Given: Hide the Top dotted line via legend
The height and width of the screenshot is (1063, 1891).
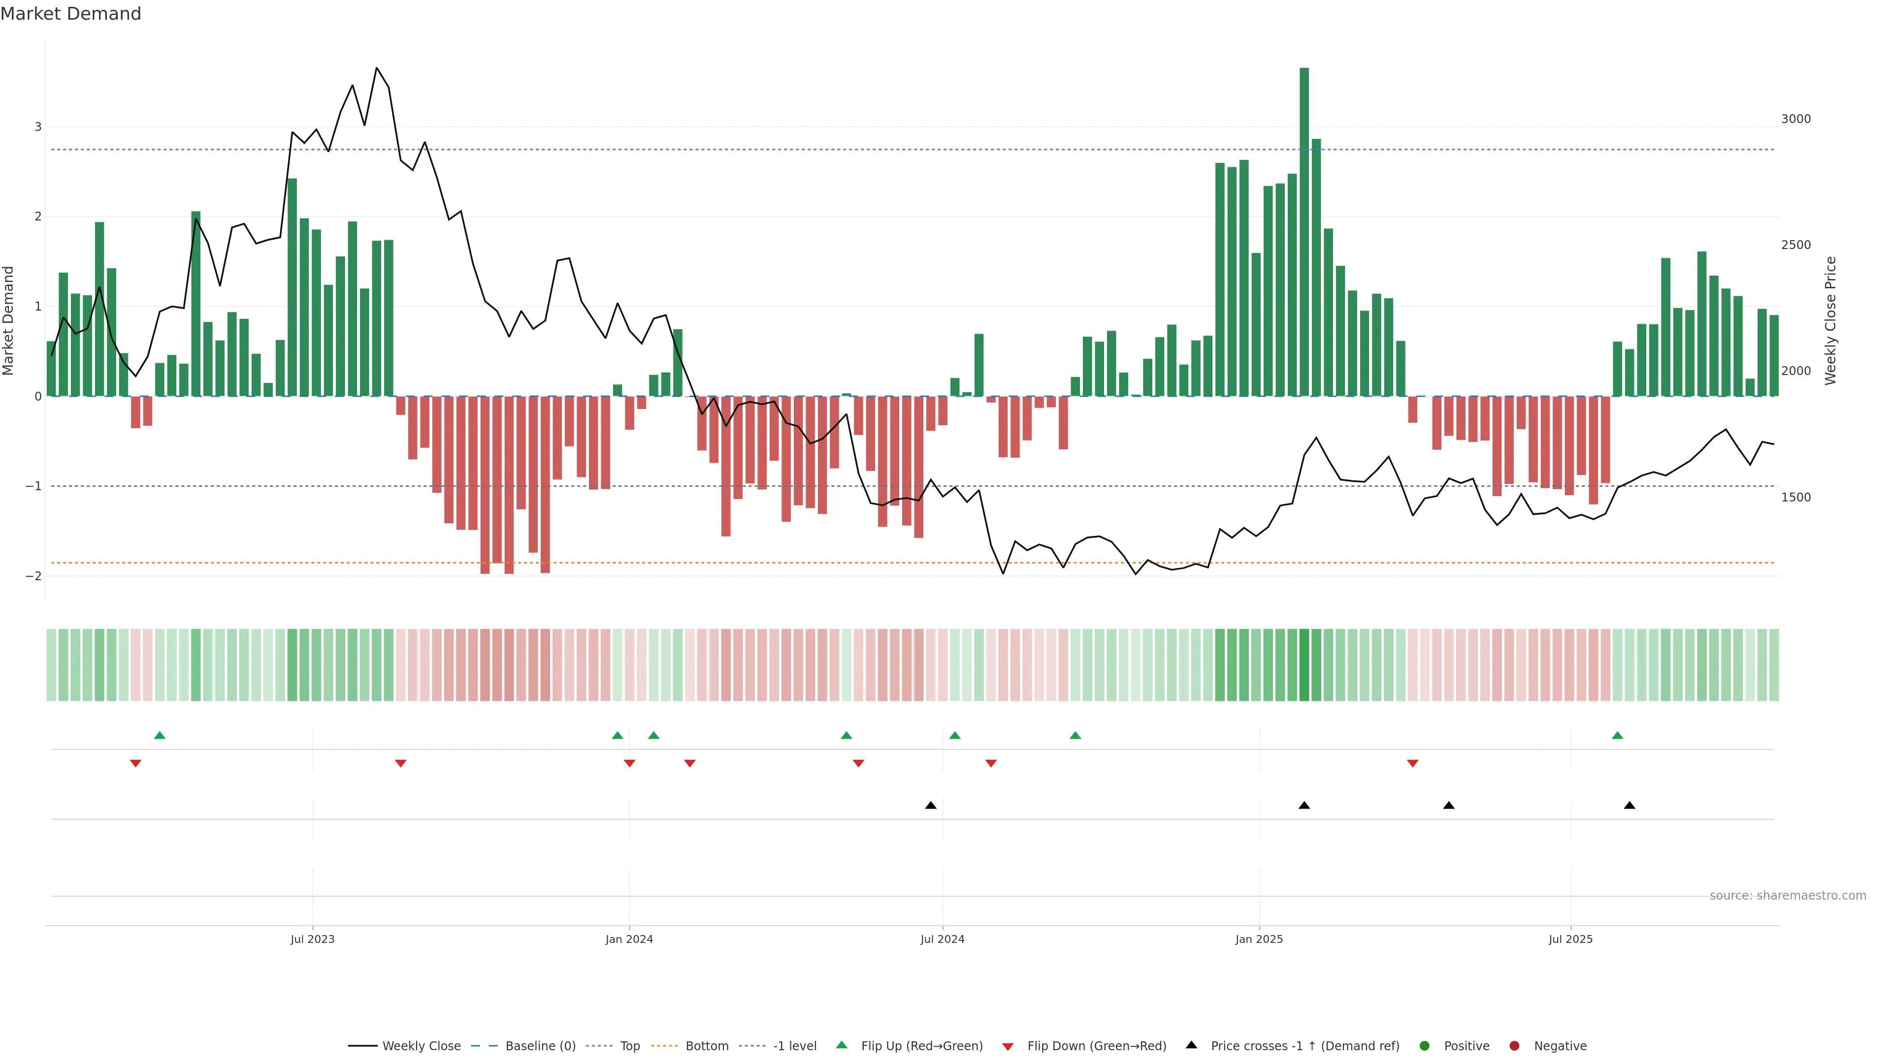Looking at the screenshot, I should pos(629,1046).
